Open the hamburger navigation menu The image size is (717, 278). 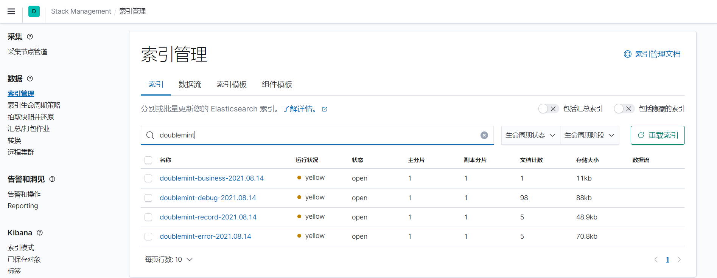[11, 11]
